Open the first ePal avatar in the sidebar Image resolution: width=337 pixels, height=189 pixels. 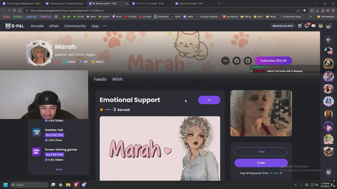click(328, 51)
